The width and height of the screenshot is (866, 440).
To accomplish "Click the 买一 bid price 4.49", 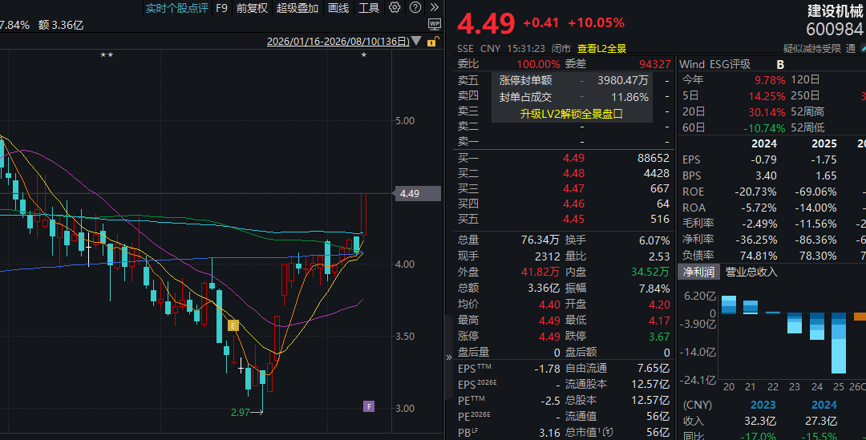I will [573, 158].
